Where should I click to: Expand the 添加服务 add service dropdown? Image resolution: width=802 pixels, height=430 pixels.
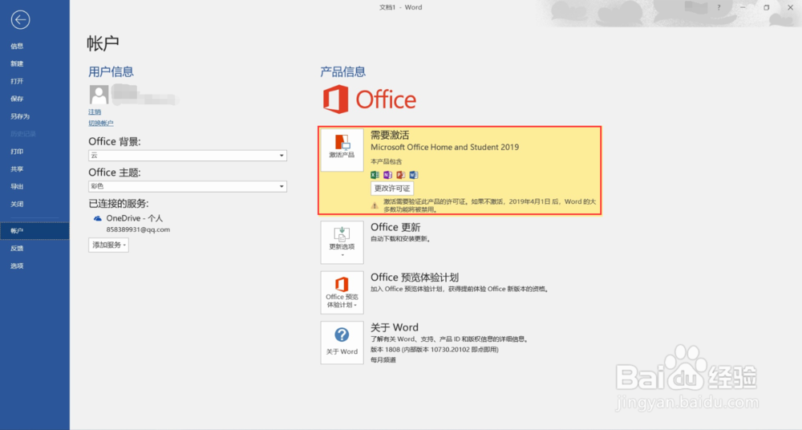coord(108,245)
